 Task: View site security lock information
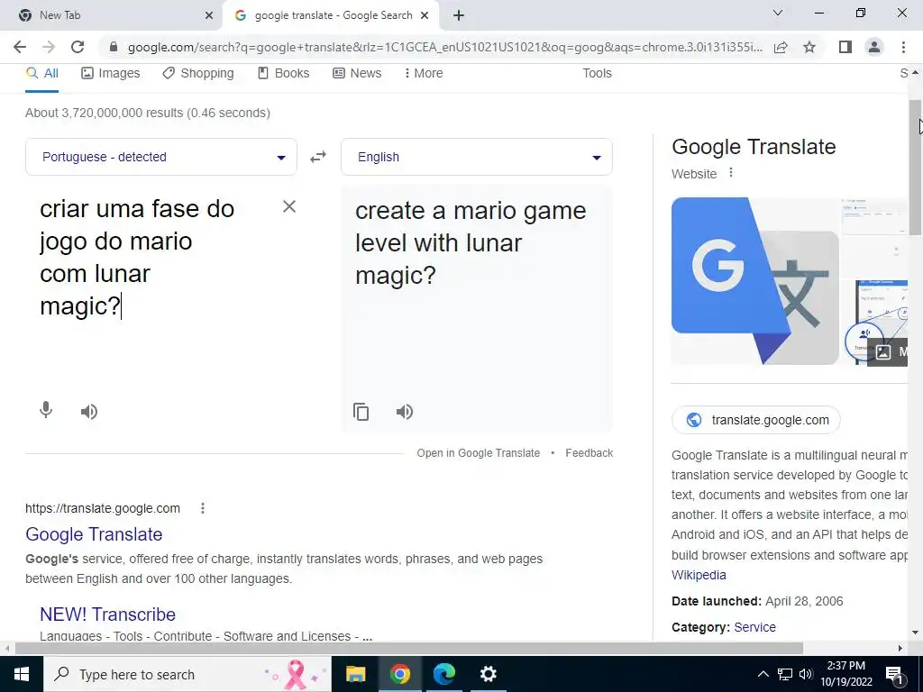click(114, 47)
